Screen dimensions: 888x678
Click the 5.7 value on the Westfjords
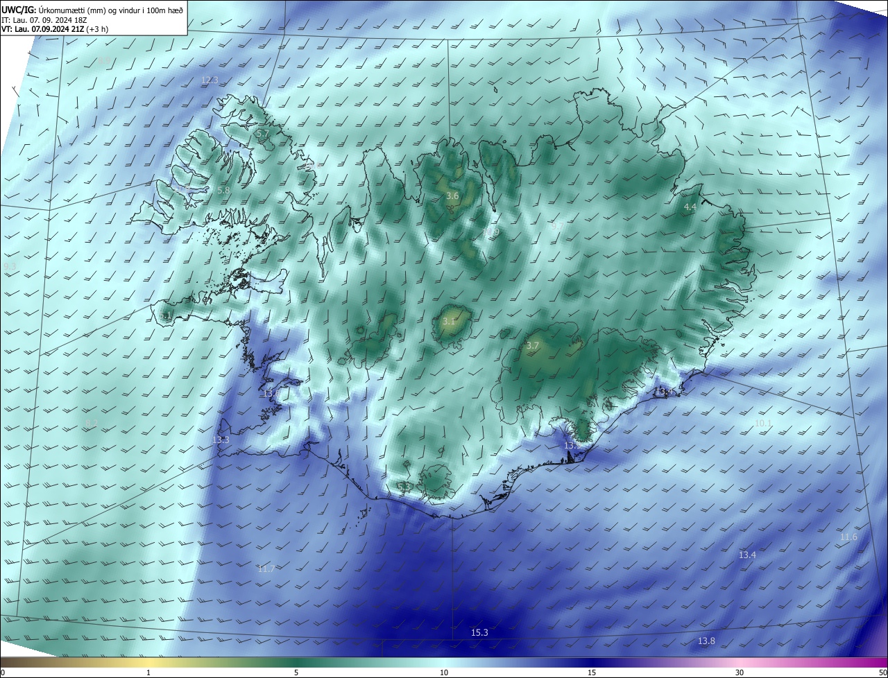tap(262, 132)
